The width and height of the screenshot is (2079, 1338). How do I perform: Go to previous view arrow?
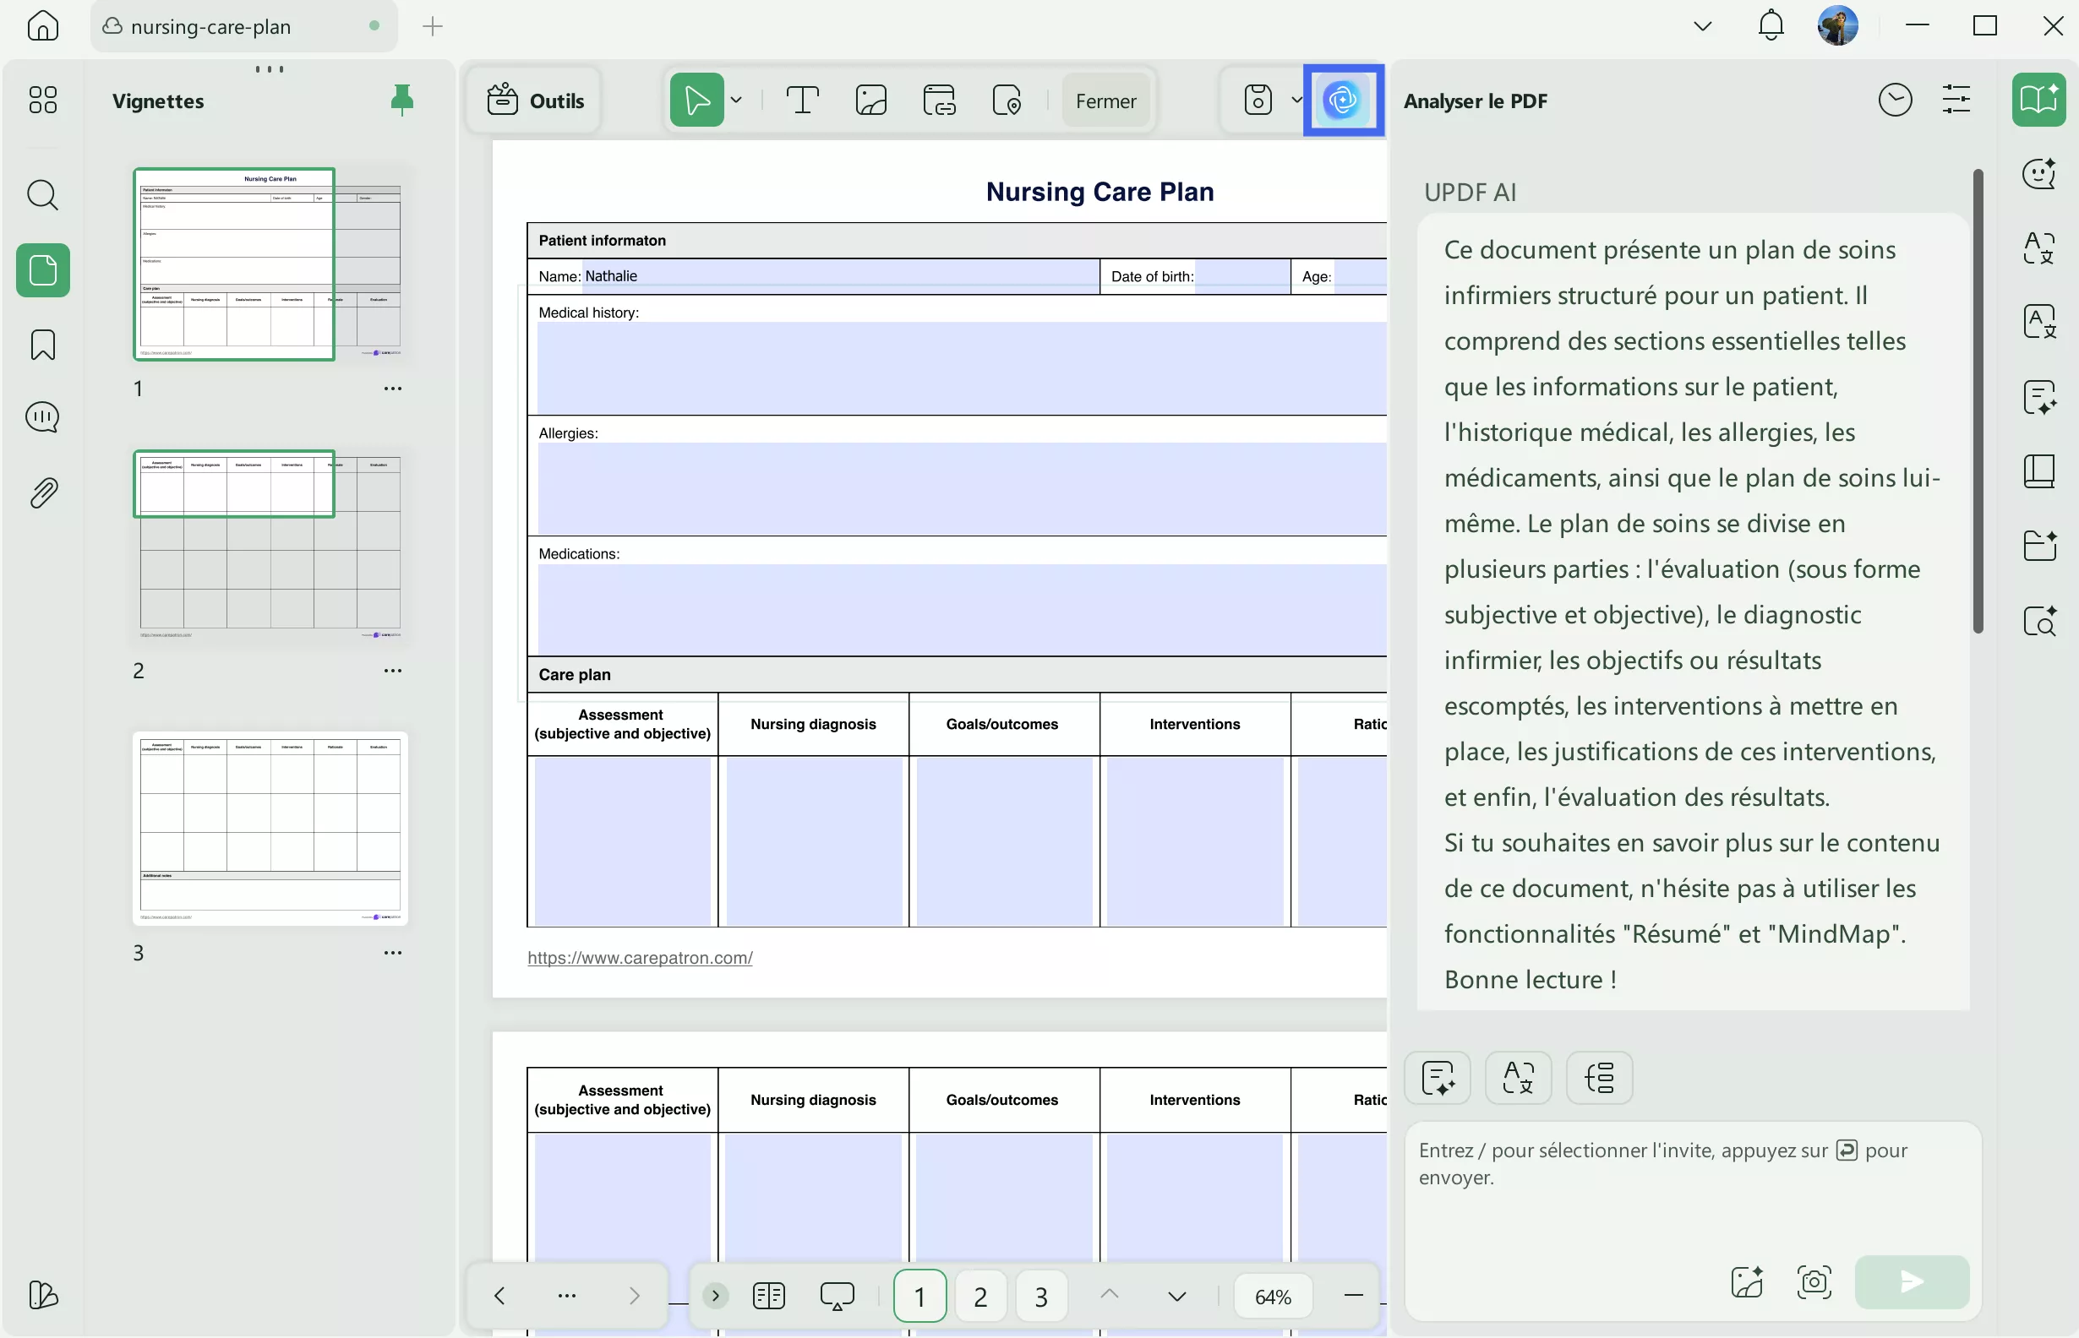[499, 1296]
